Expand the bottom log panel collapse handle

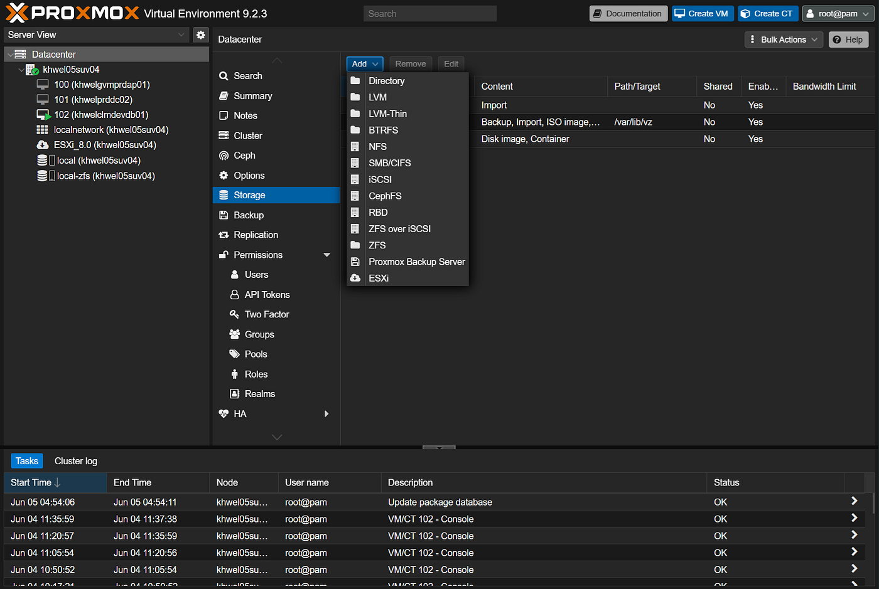pos(439,448)
